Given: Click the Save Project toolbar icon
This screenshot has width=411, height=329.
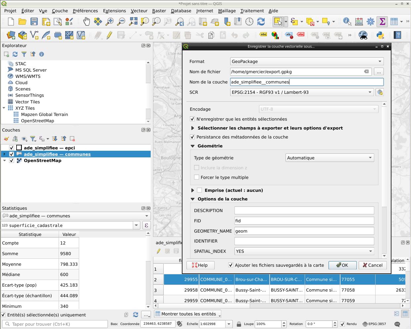Looking at the screenshot, I should [34, 22].
